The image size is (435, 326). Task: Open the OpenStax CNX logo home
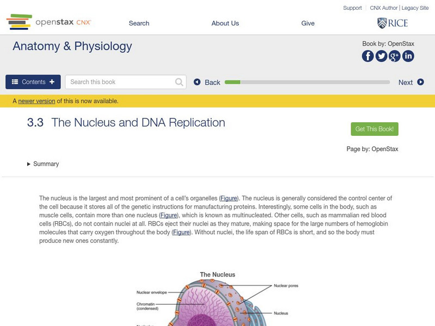(x=49, y=22)
